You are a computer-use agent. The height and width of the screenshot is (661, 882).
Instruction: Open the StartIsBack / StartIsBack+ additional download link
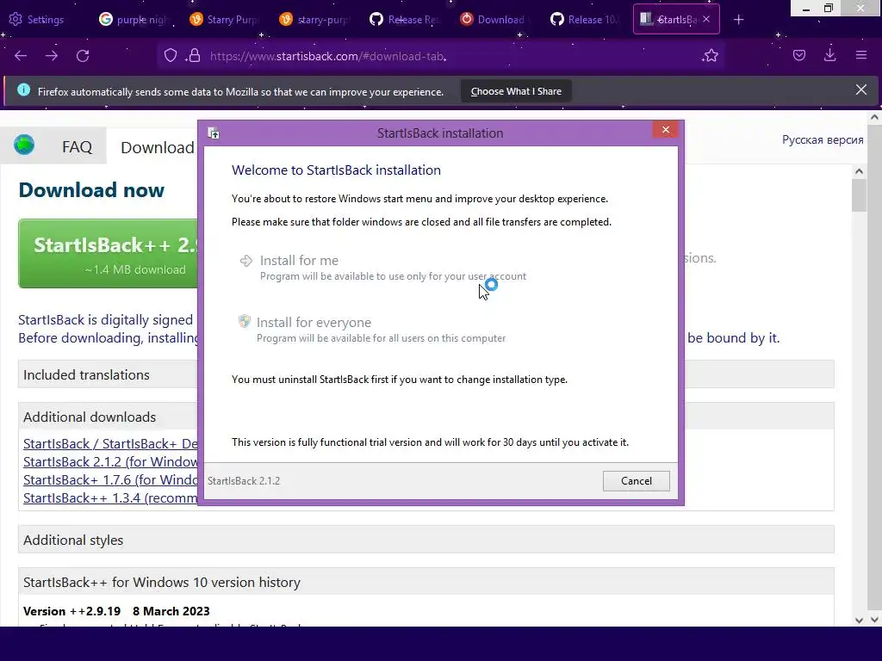[110, 443]
